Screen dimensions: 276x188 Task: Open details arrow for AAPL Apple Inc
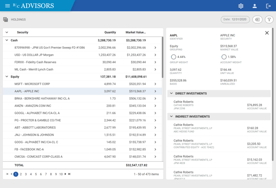[155, 91]
